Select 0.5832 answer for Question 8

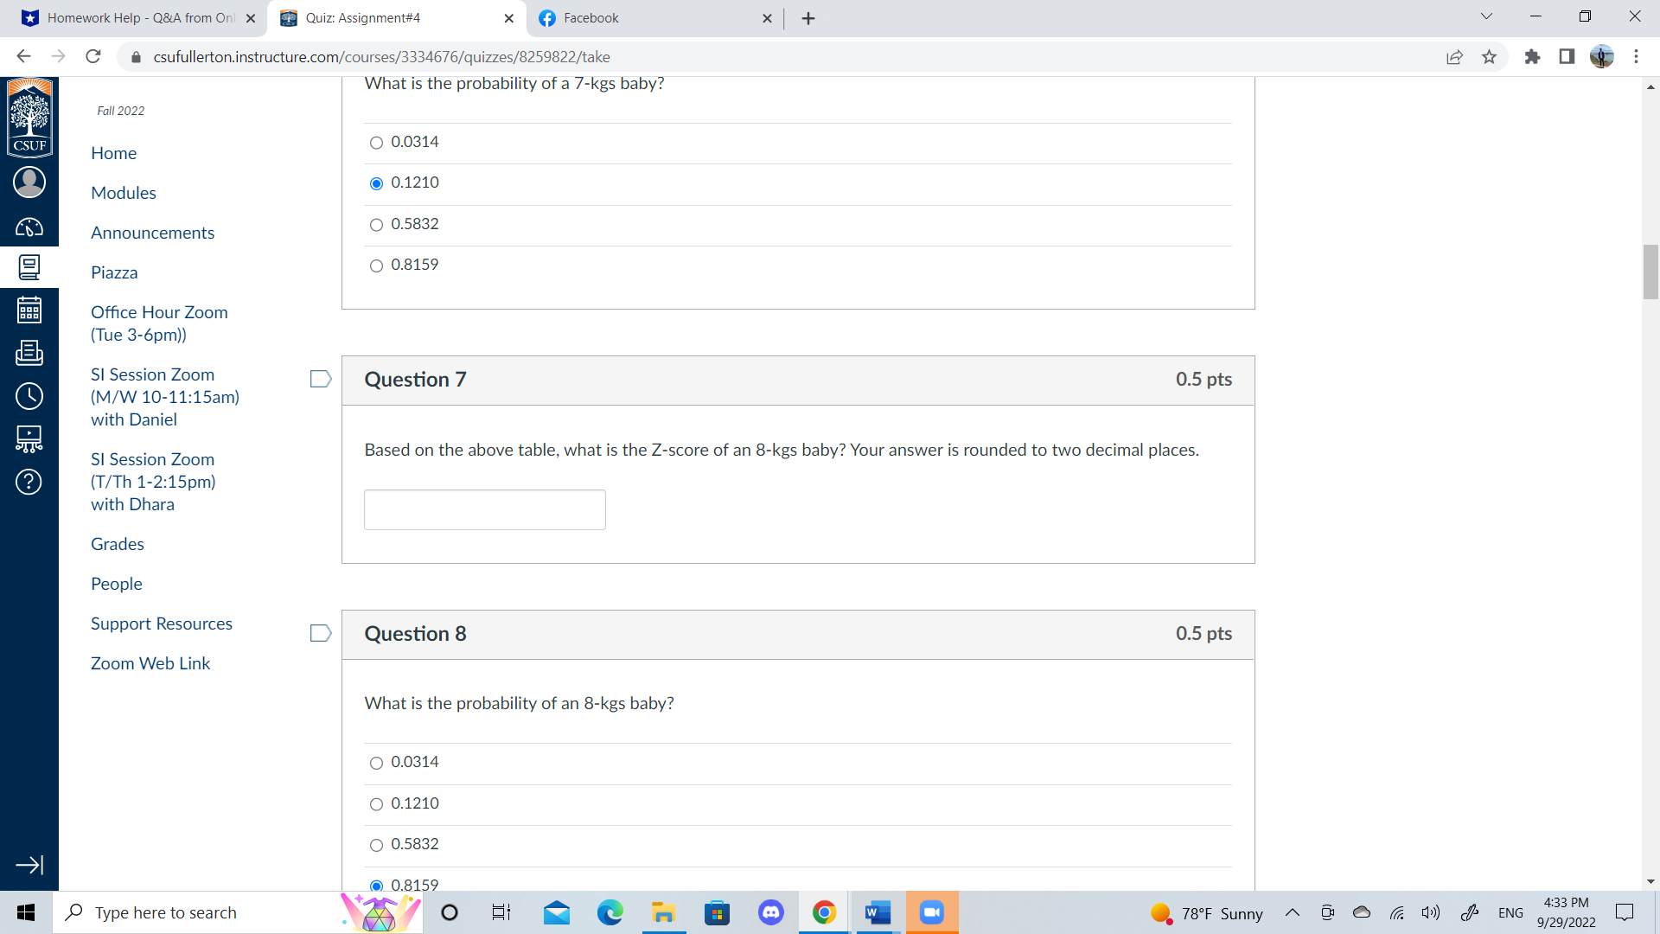click(x=376, y=845)
